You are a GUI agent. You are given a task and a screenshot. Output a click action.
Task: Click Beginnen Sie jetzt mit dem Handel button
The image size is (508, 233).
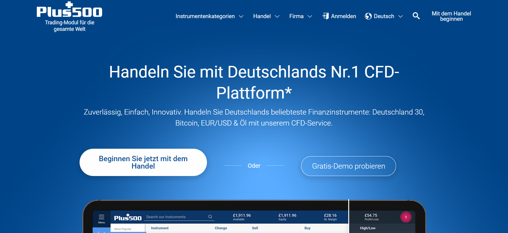pos(143,162)
